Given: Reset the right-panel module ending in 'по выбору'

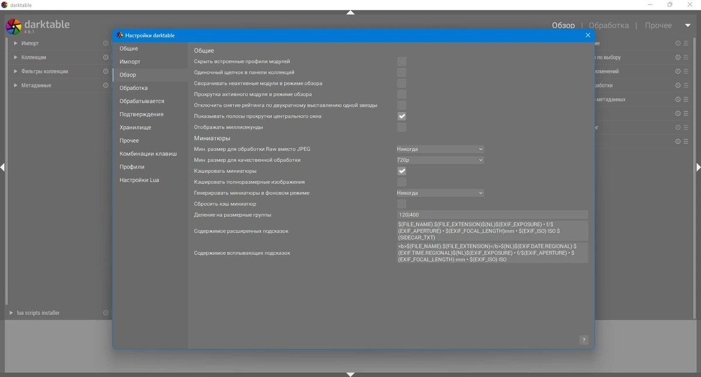Looking at the screenshot, I should [678, 57].
